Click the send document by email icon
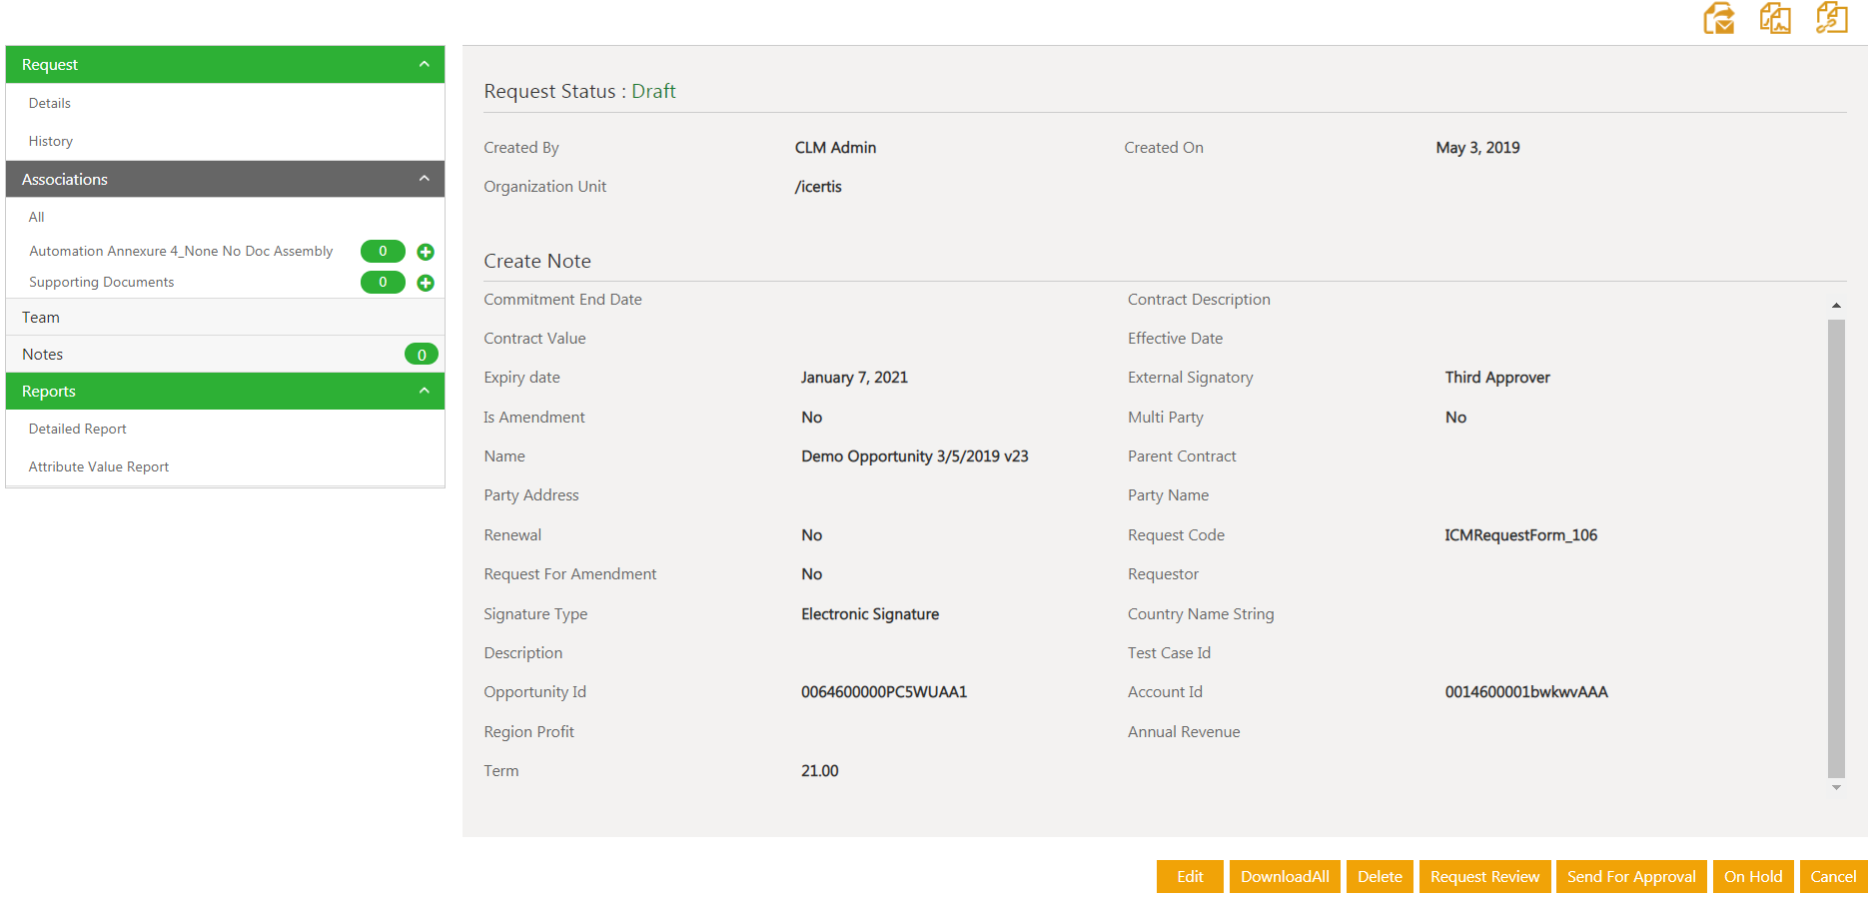The height and width of the screenshot is (899, 1876). coord(1718,18)
